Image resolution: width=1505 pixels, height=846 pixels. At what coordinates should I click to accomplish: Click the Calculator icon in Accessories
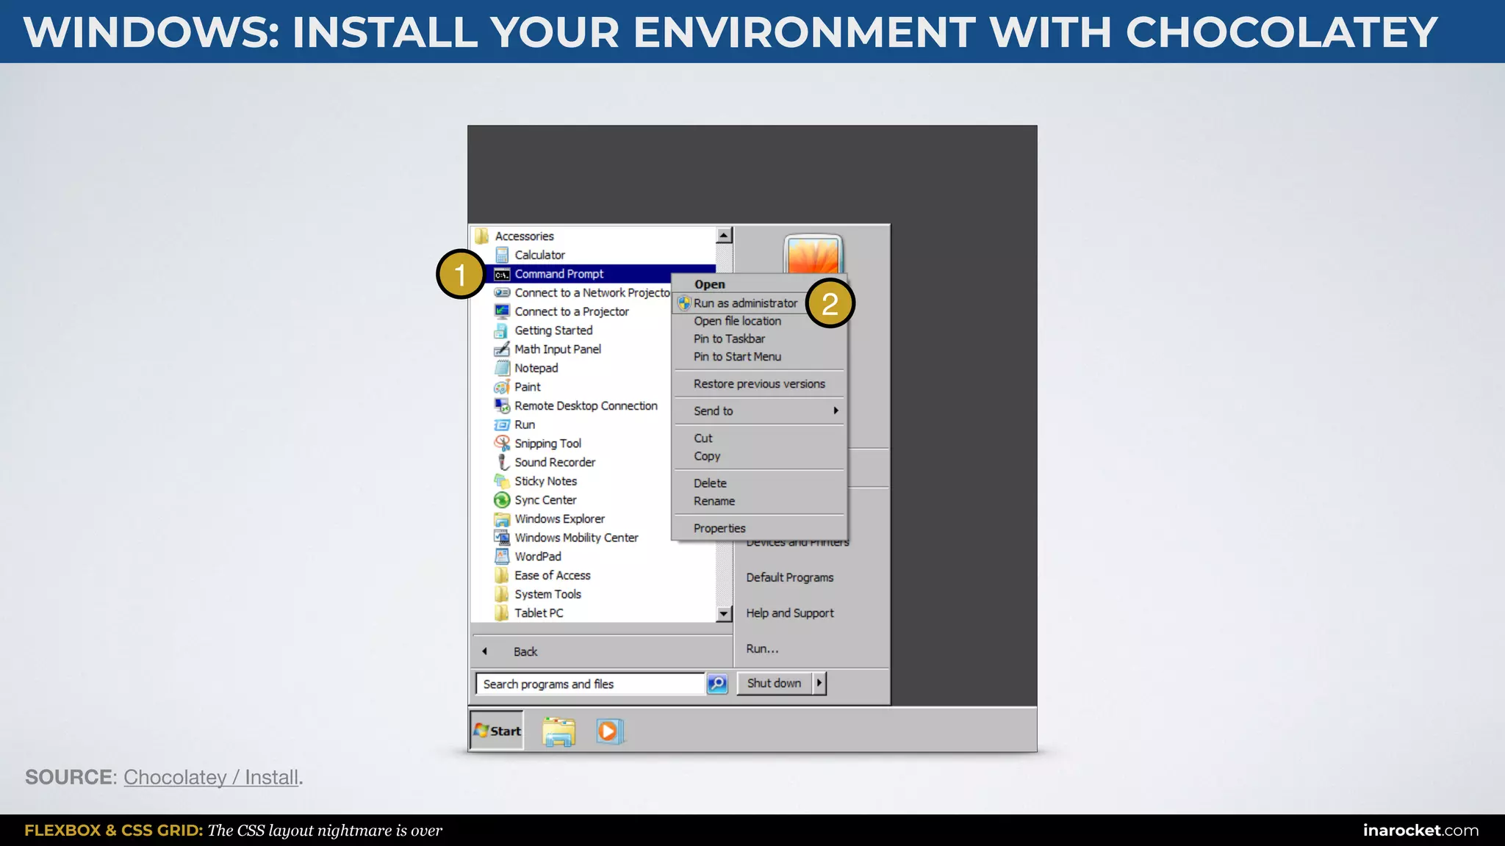[502, 255]
